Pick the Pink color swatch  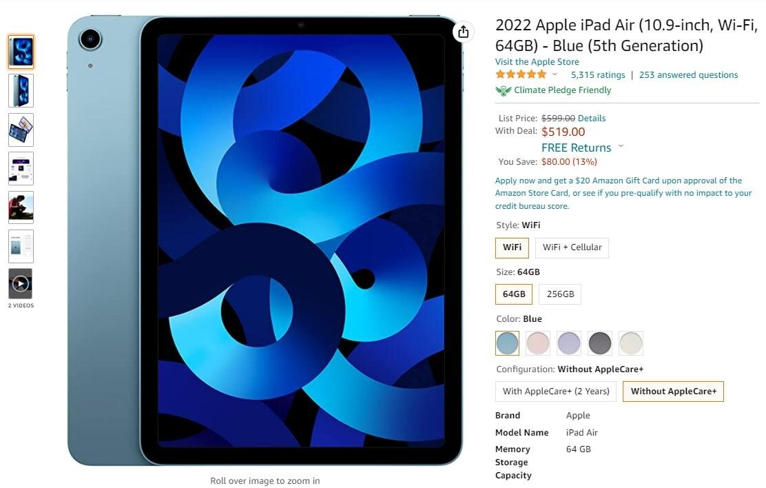(538, 343)
